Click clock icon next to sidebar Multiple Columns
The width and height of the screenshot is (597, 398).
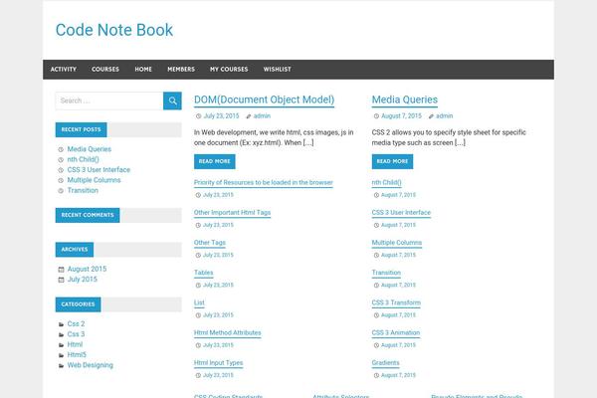[x=61, y=180]
